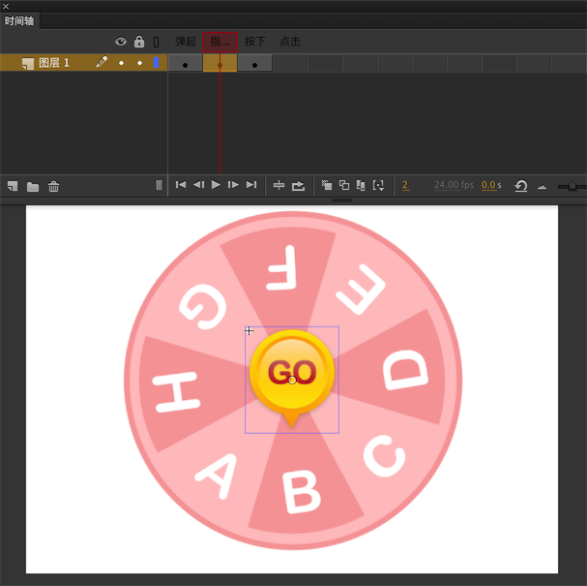Play the timeline animation
The width and height of the screenshot is (587, 586).
pos(216,185)
